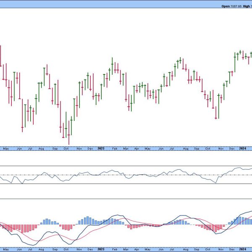Screen dimensions: 252x252
Task: Select the Open price value 7057.65
Action: pos(236,6)
